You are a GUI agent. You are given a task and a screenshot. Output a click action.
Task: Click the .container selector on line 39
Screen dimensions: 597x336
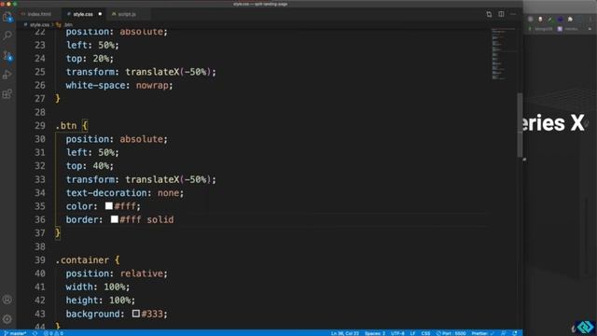(82, 260)
